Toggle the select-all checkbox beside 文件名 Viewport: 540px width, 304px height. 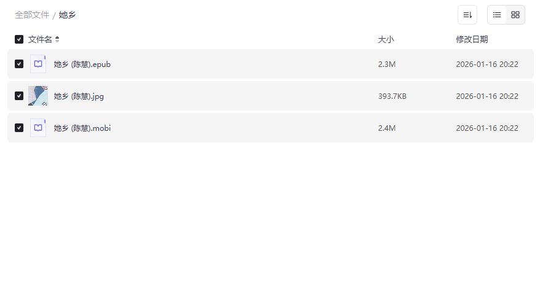(19, 39)
